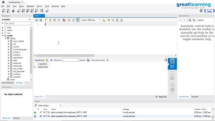Expand the employees table
This screenshot has height=121, width=215.
(8, 66)
